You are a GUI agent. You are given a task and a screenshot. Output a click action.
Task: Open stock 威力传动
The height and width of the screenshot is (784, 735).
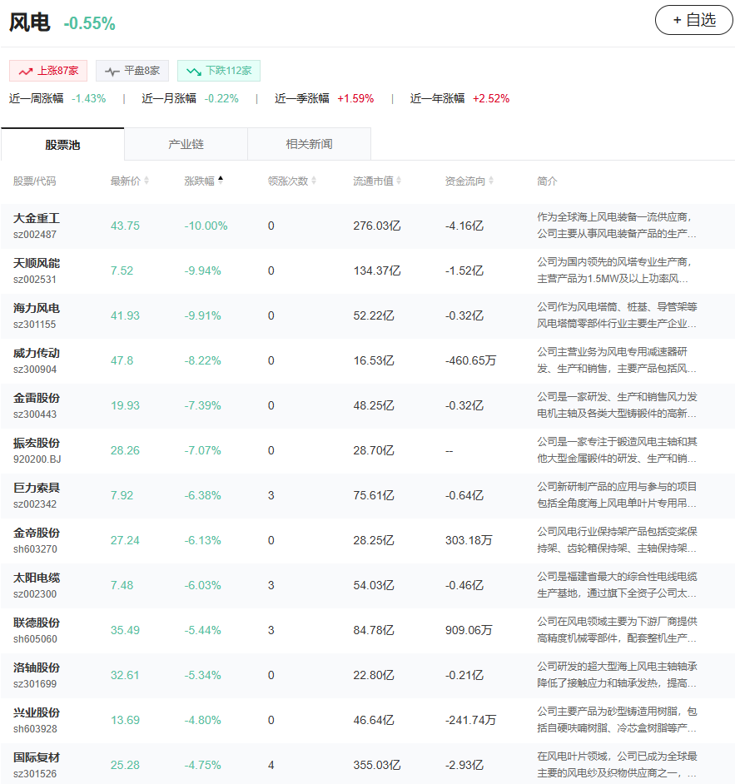coord(37,354)
